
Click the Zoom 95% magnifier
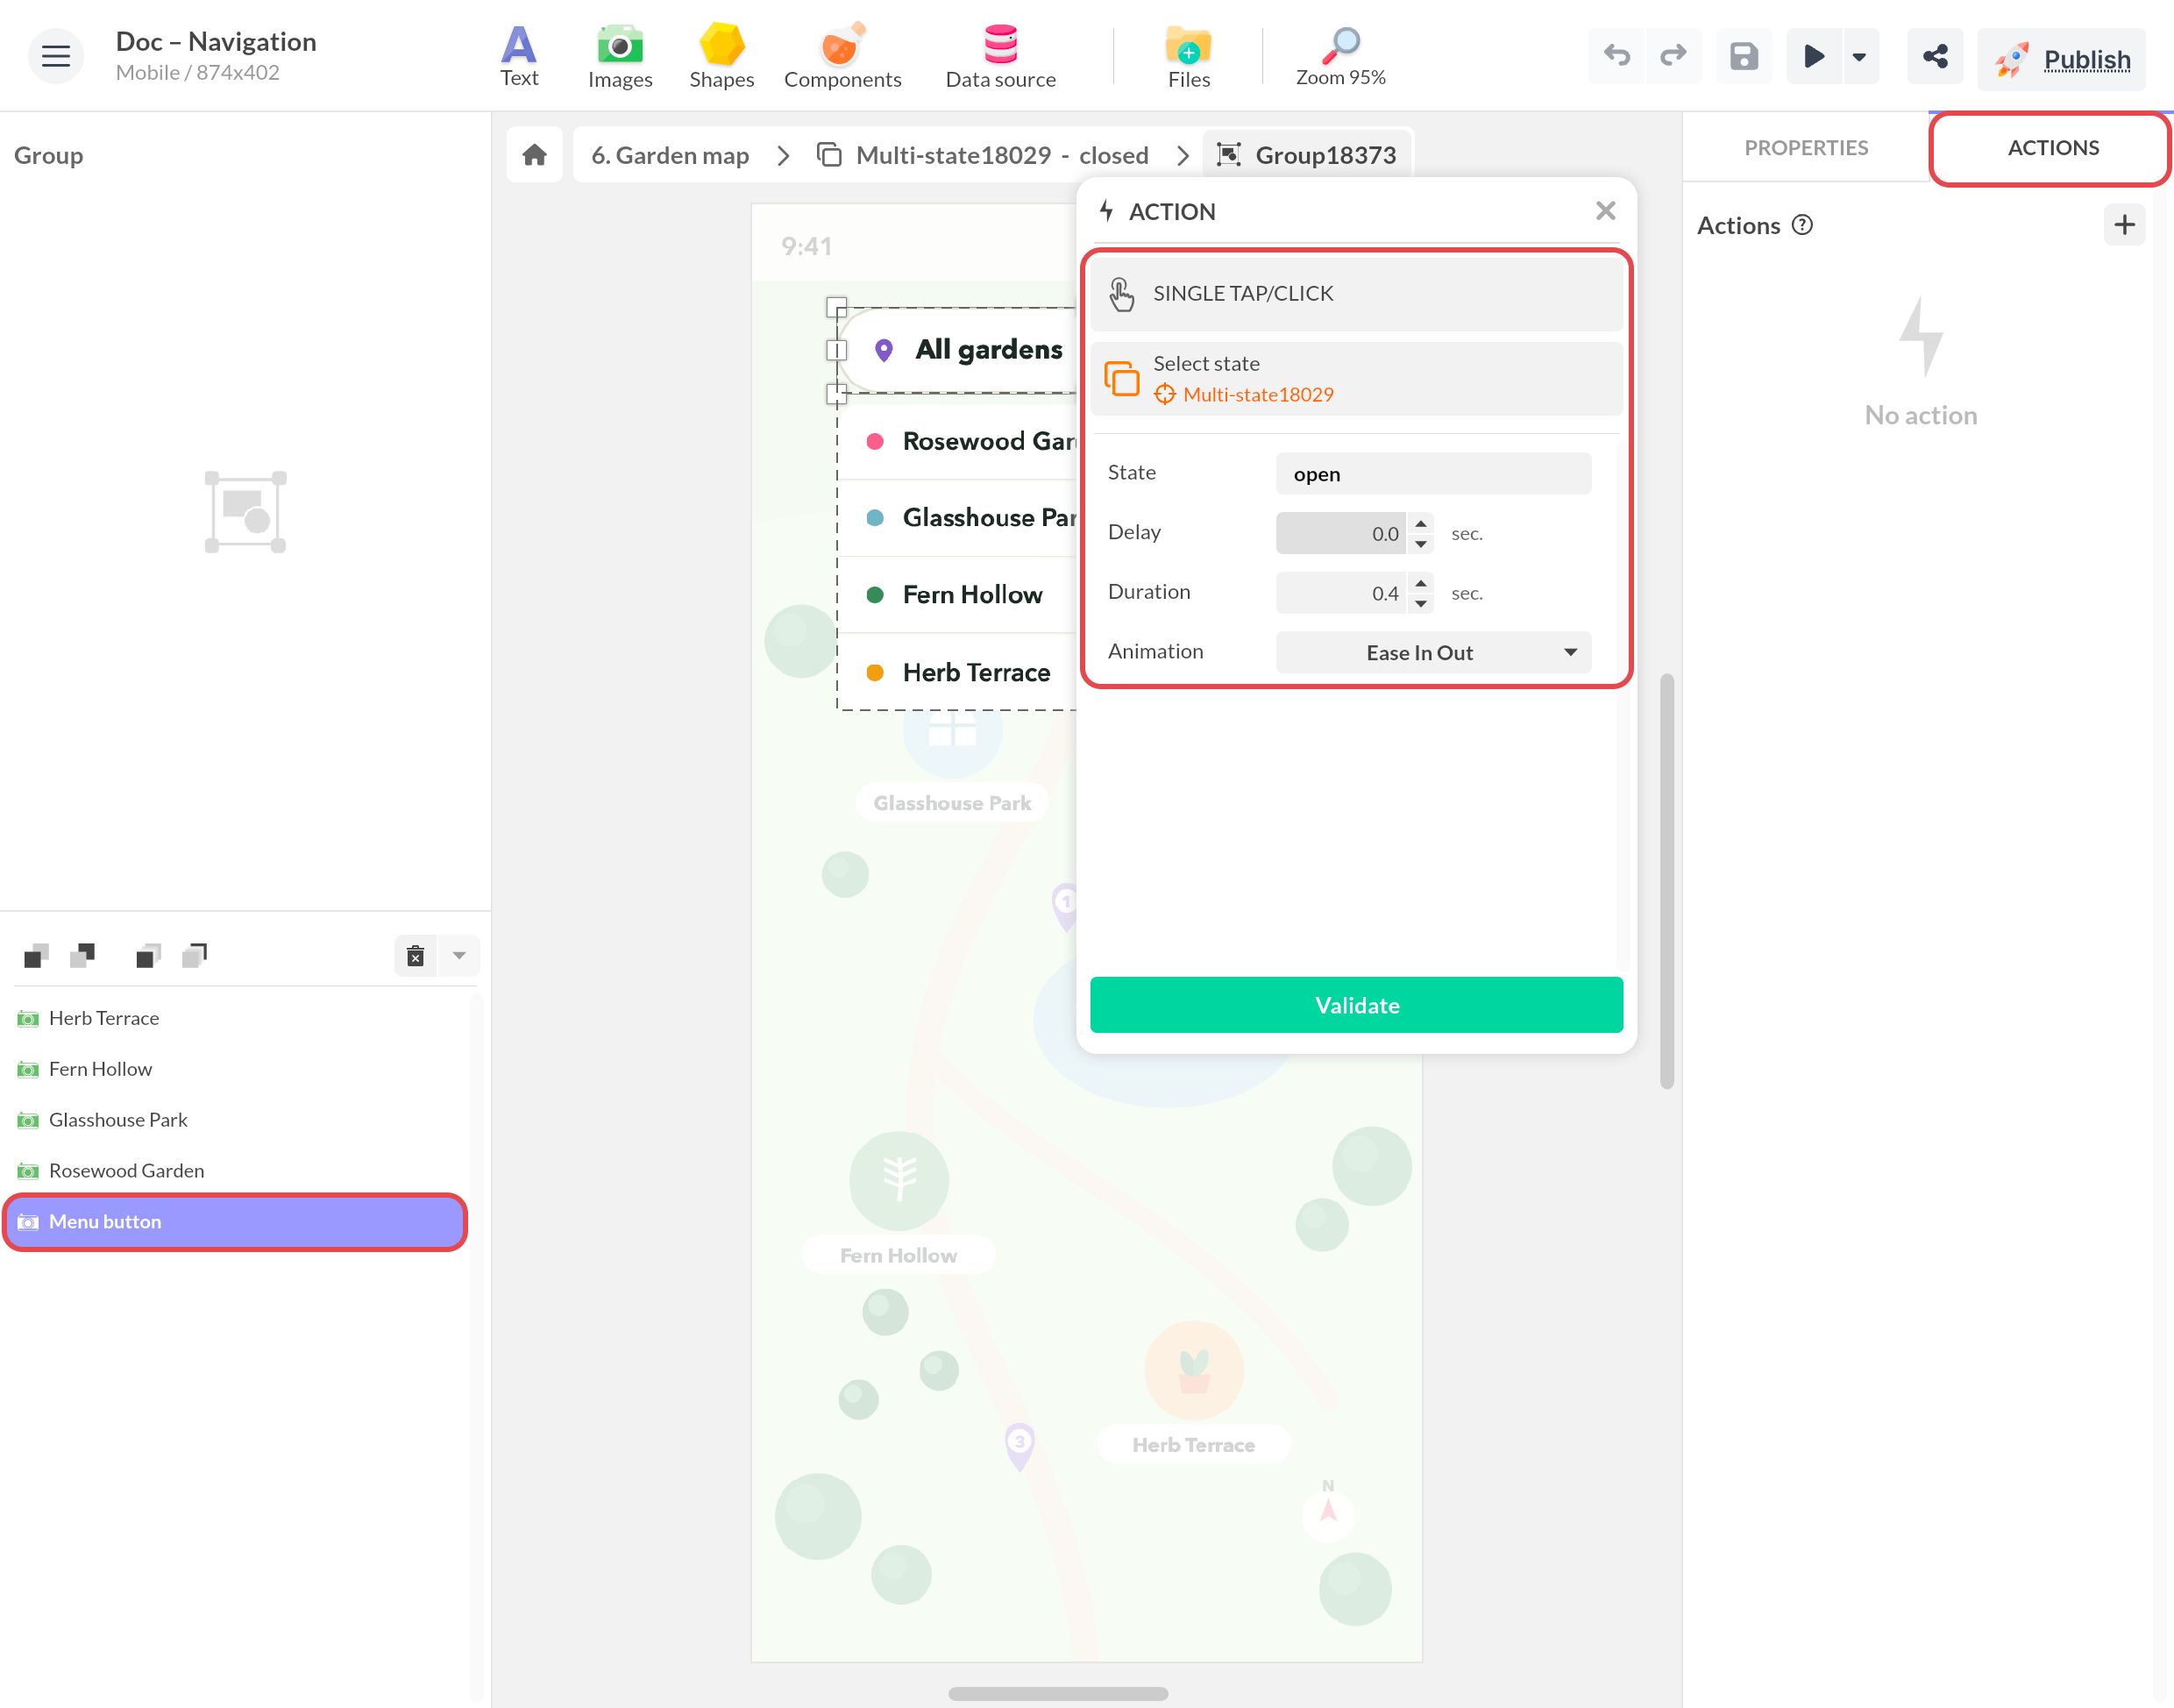(x=1340, y=57)
